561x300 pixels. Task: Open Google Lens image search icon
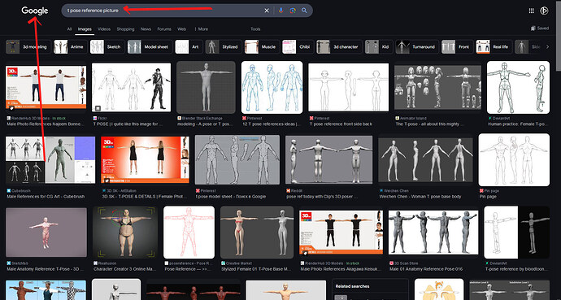coord(293,11)
